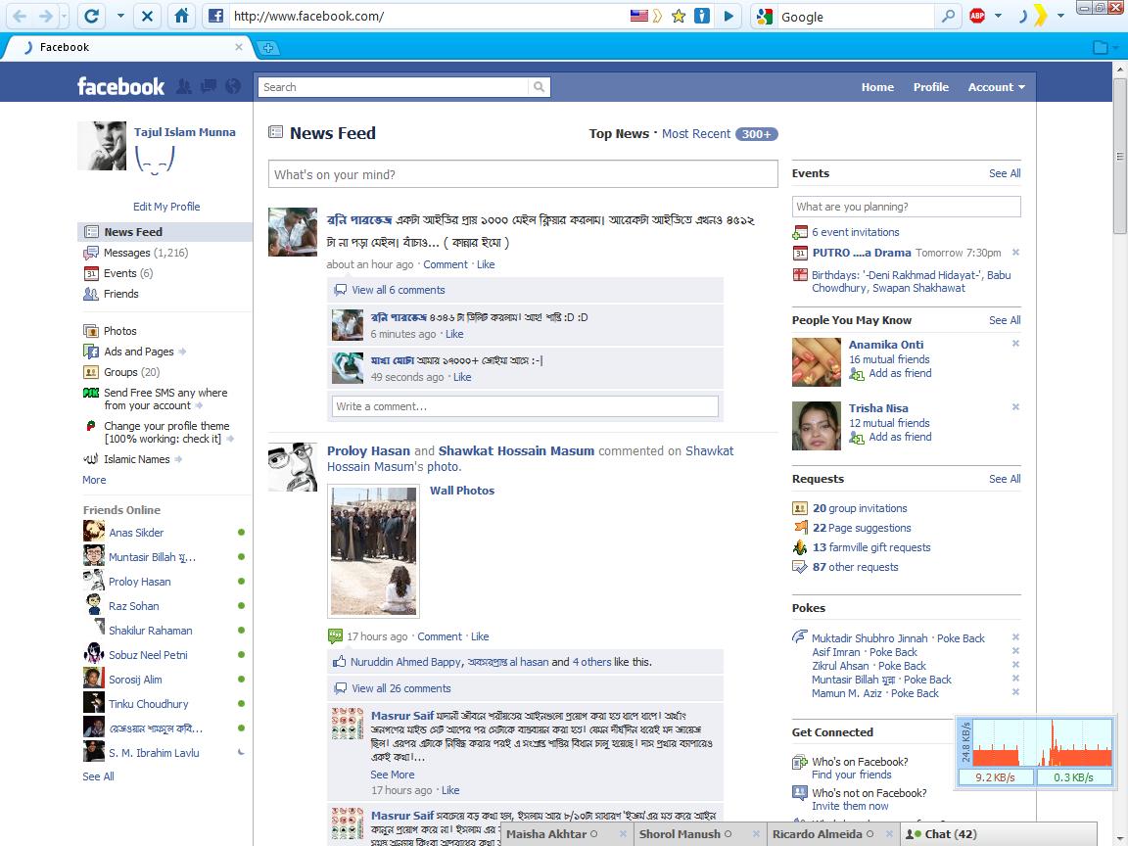Click the browser forward arrow

click(46, 16)
